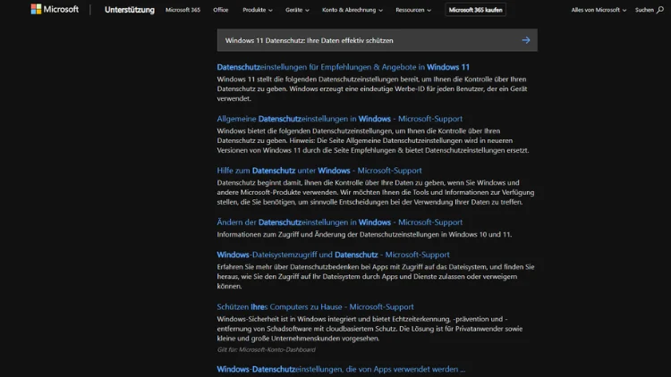The height and width of the screenshot is (377, 671).
Task: Open Office menu item
Action: pos(221,10)
